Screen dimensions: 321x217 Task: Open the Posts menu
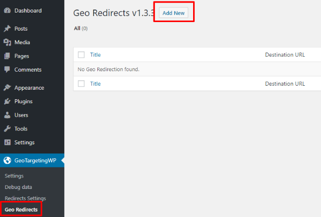(32, 29)
